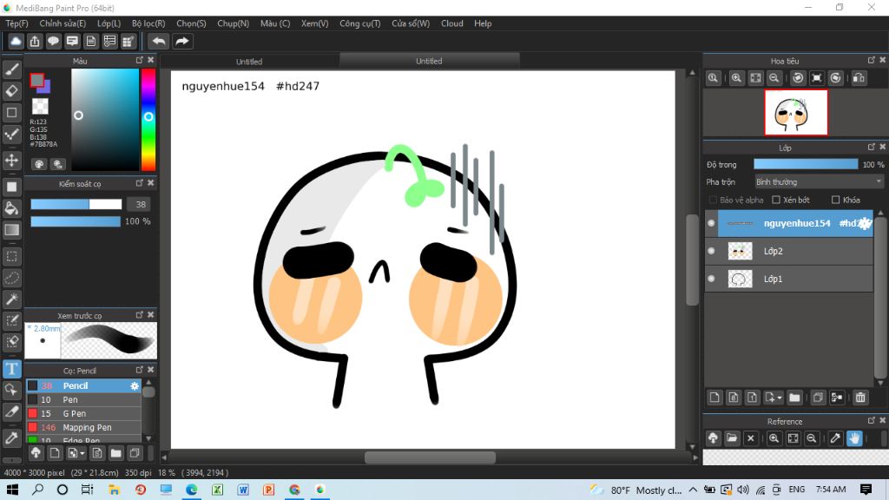Hide the Lớp1 layer

(x=711, y=279)
